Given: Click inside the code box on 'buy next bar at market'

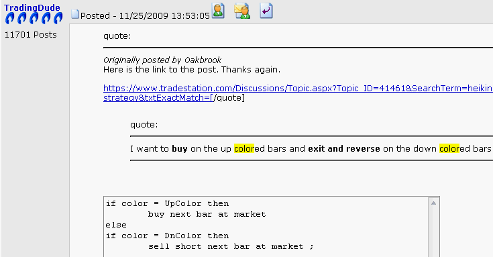Looking at the screenshot, I should pos(207,215).
